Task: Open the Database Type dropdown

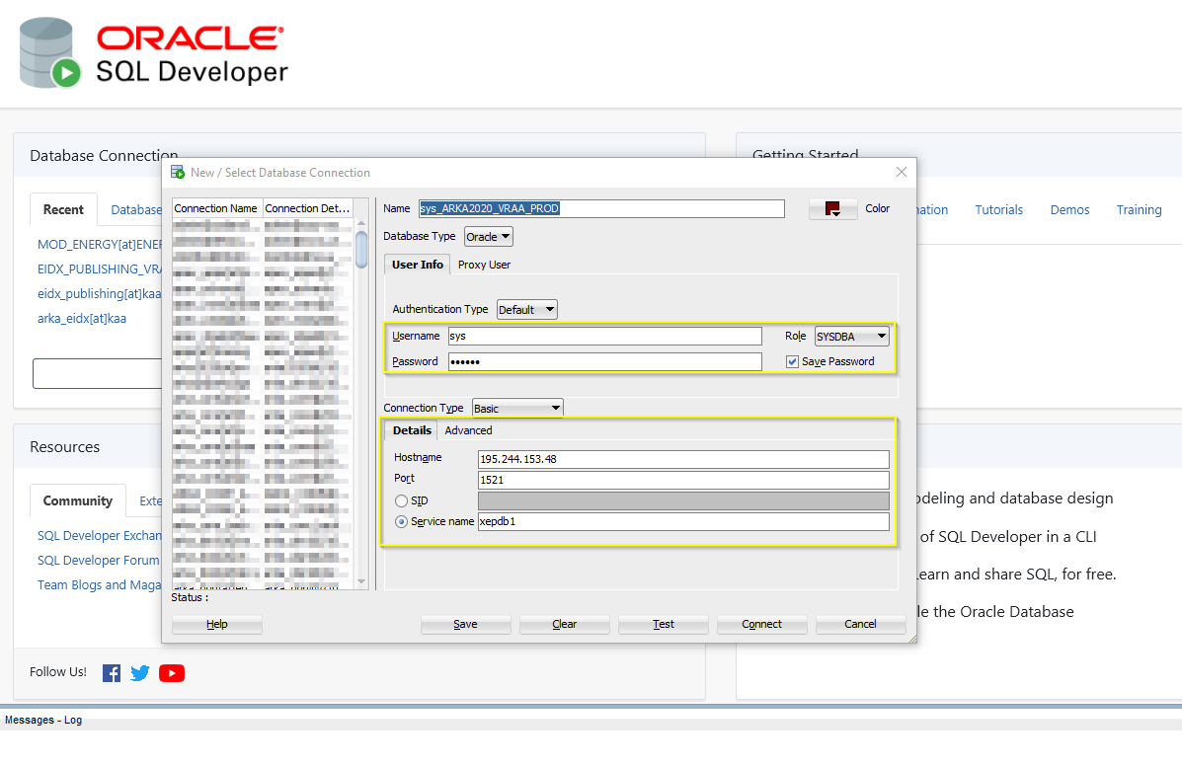Action: tap(489, 237)
